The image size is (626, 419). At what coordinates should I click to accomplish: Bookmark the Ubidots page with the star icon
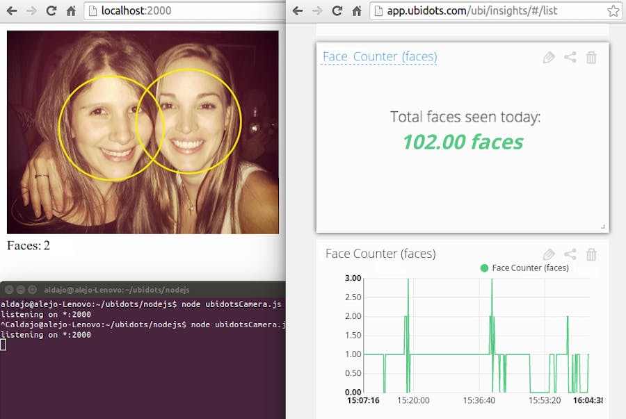pos(613,11)
